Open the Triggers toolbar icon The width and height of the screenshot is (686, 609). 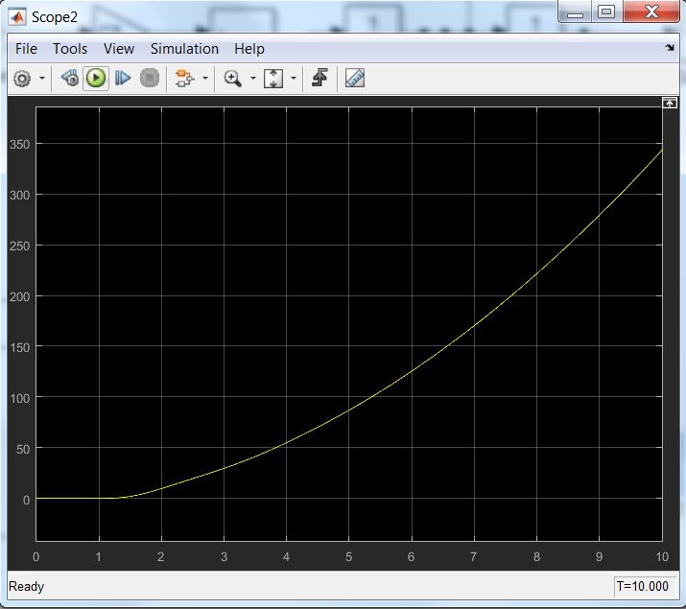319,79
